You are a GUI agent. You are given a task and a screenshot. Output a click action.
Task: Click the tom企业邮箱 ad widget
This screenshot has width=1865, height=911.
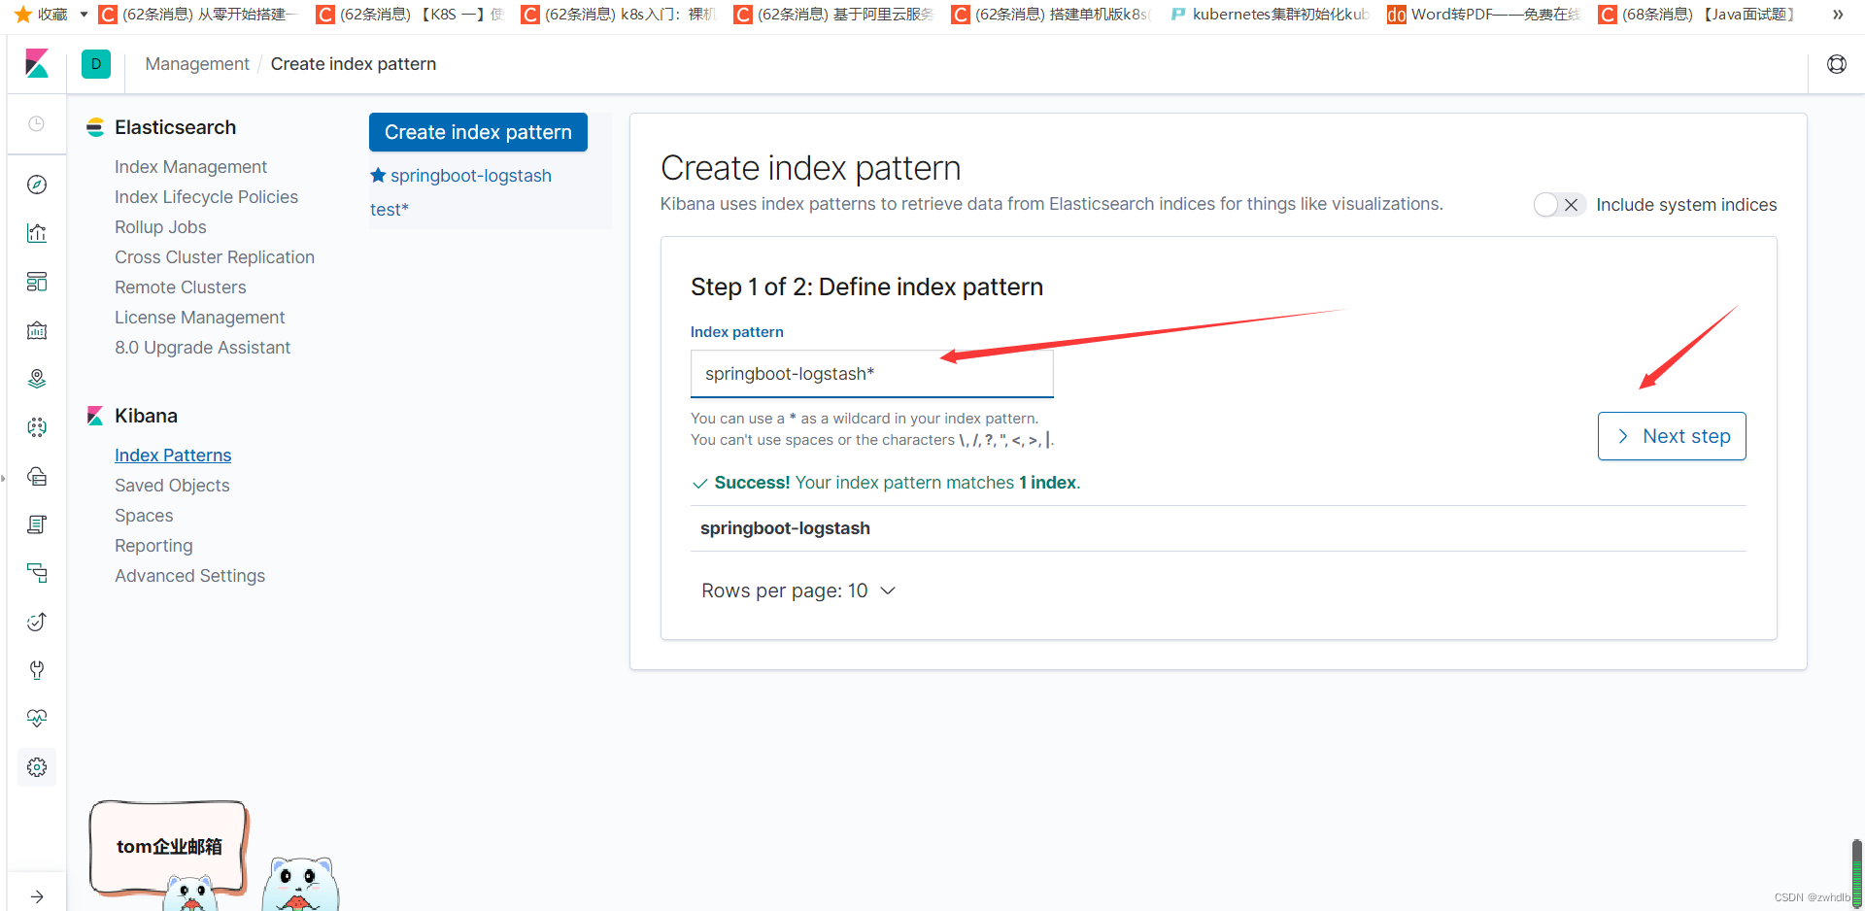coord(169,846)
